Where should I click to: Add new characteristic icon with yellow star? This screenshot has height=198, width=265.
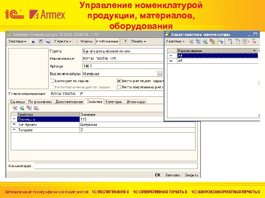coord(191,41)
